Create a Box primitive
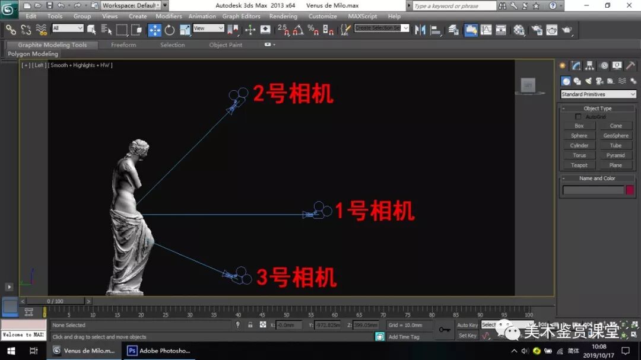The width and height of the screenshot is (641, 360). (579, 126)
